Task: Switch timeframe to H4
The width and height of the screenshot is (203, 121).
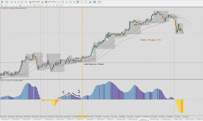Action: coord(47,5)
